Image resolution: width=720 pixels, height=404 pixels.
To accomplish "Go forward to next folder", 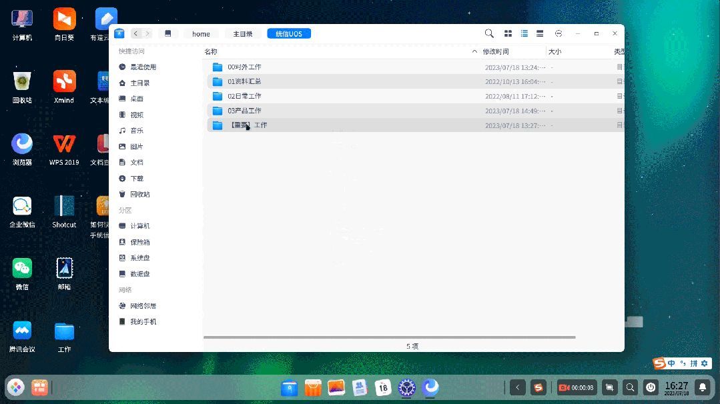I will (147, 33).
